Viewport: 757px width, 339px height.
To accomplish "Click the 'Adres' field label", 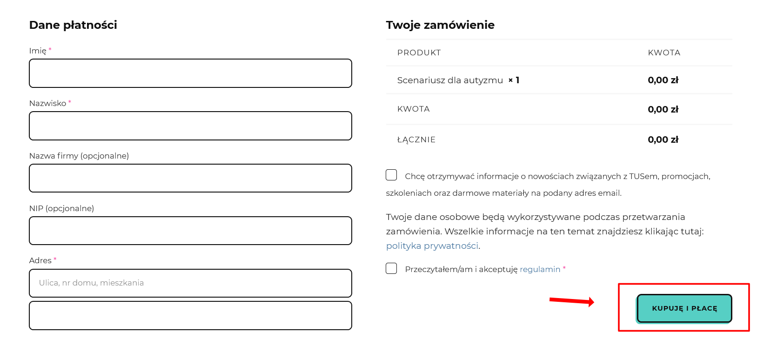I will pos(40,260).
